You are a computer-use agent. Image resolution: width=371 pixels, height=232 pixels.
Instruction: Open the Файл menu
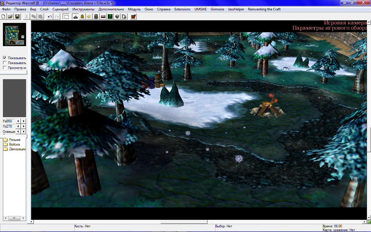point(6,9)
